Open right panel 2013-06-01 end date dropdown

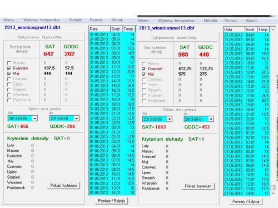211,119
